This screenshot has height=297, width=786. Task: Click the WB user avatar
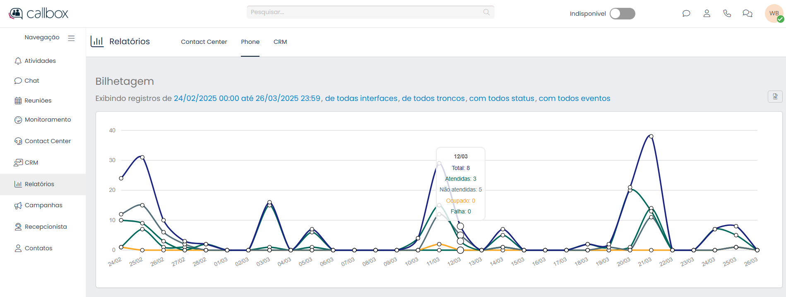tap(774, 14)
